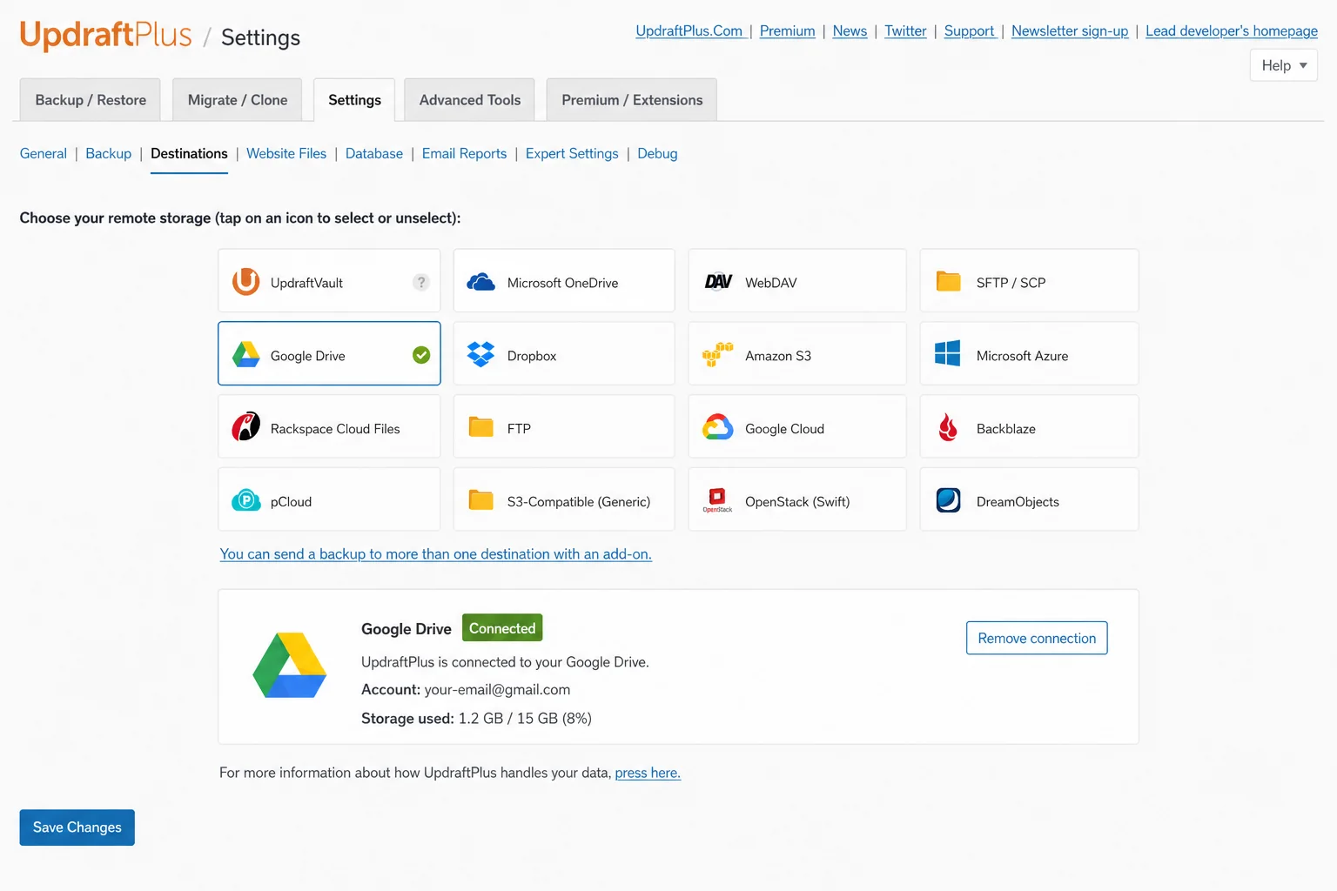Click the 'press here.' data info link
The image size is (1337, 891).
click(648, 773)
